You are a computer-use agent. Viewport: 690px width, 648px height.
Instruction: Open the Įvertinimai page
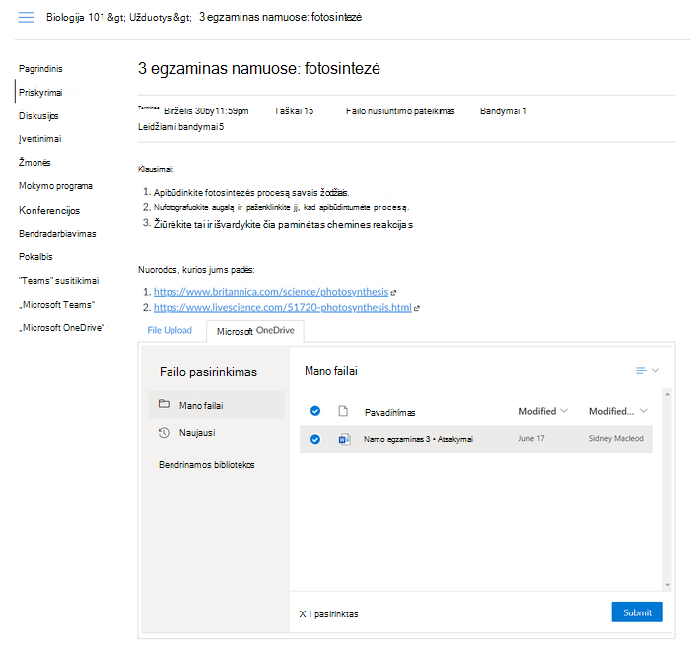click(x=40, y=139)
